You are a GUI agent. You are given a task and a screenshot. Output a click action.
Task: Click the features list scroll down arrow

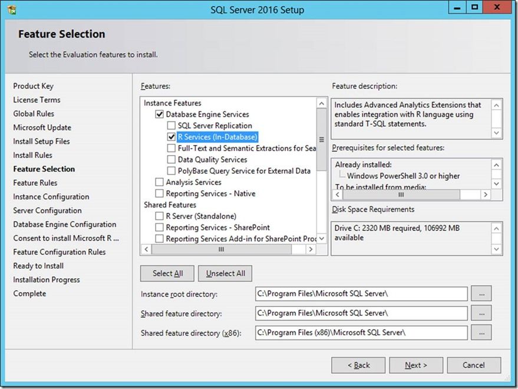pyautogui.click(x=321, y=238)
